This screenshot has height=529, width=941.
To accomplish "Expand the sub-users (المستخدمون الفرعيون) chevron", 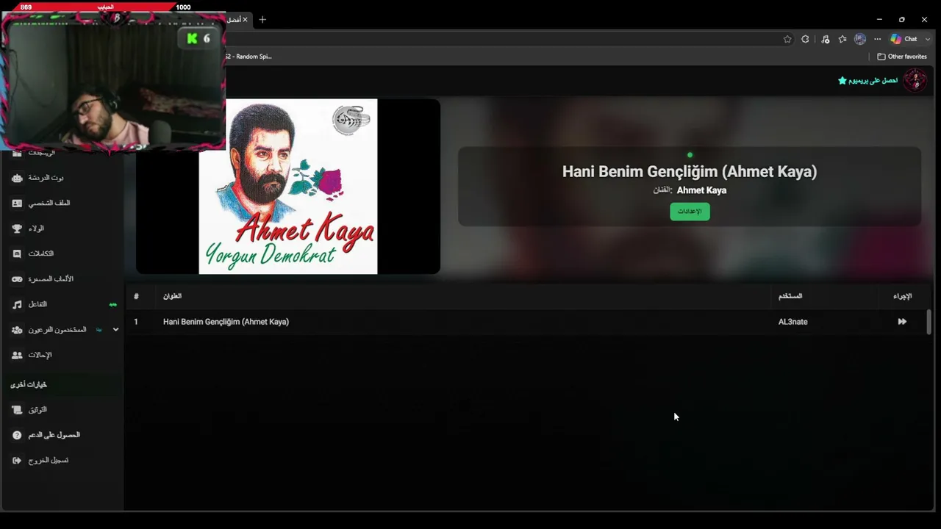I will (x=115, y=330).
